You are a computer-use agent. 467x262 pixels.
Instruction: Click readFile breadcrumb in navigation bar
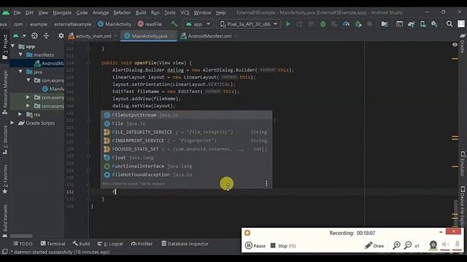point(150,24)
